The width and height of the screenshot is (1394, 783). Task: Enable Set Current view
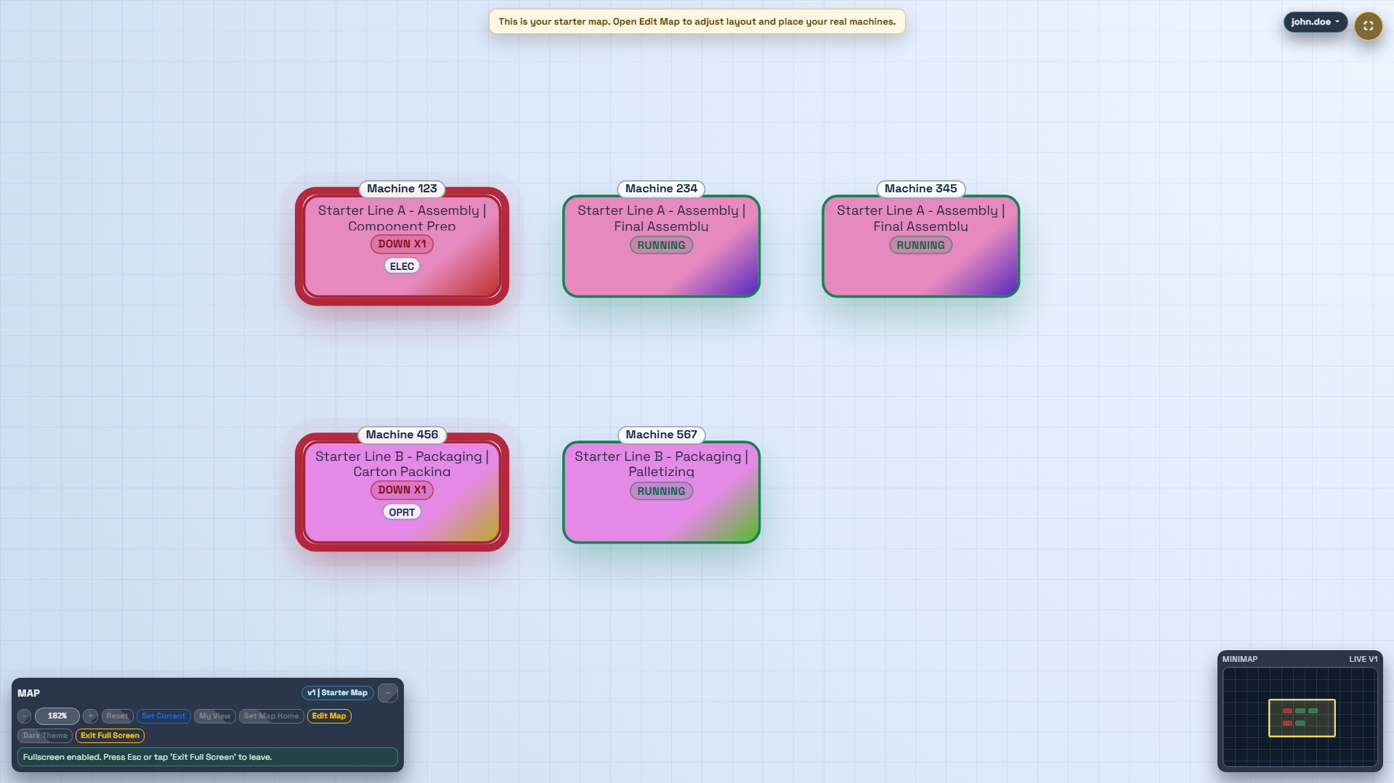pyautogui.click(x=163, y=716)
